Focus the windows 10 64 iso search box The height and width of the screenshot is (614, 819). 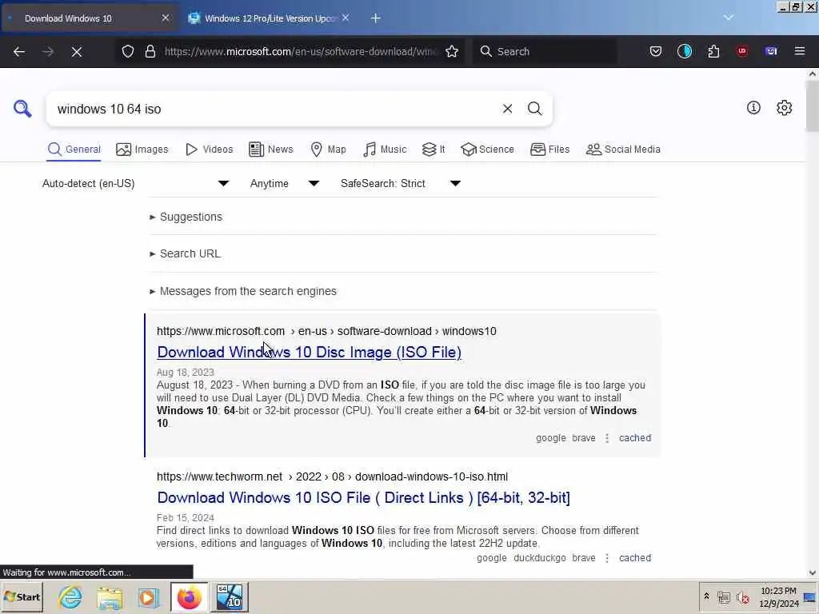[274, 109]
